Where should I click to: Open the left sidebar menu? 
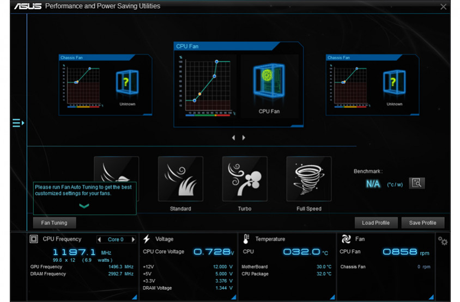(x=18, y=123)
